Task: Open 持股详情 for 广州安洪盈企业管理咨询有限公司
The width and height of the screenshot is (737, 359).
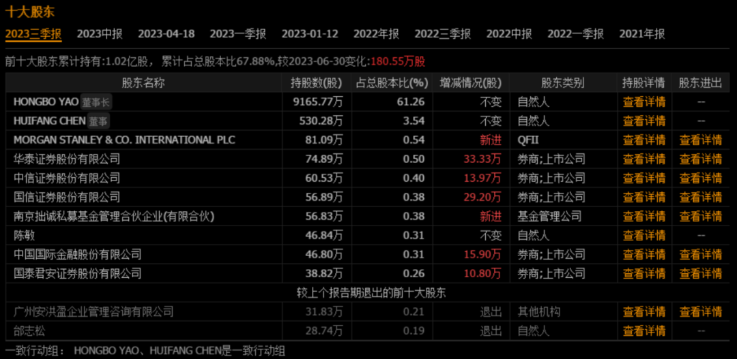Action: coord(644,311)
